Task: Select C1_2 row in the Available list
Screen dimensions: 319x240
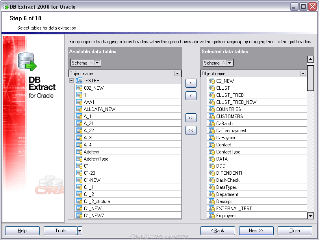Action: click(128, 194)
